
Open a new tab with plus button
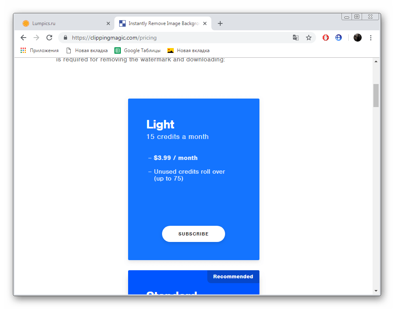pyautogui.click(x=220, y=23)
